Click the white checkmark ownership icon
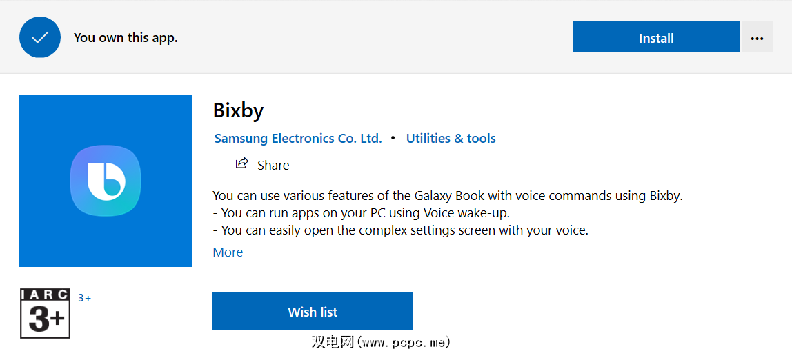The height and width of the screenshot is (358, 792). (x=41, y=37)
